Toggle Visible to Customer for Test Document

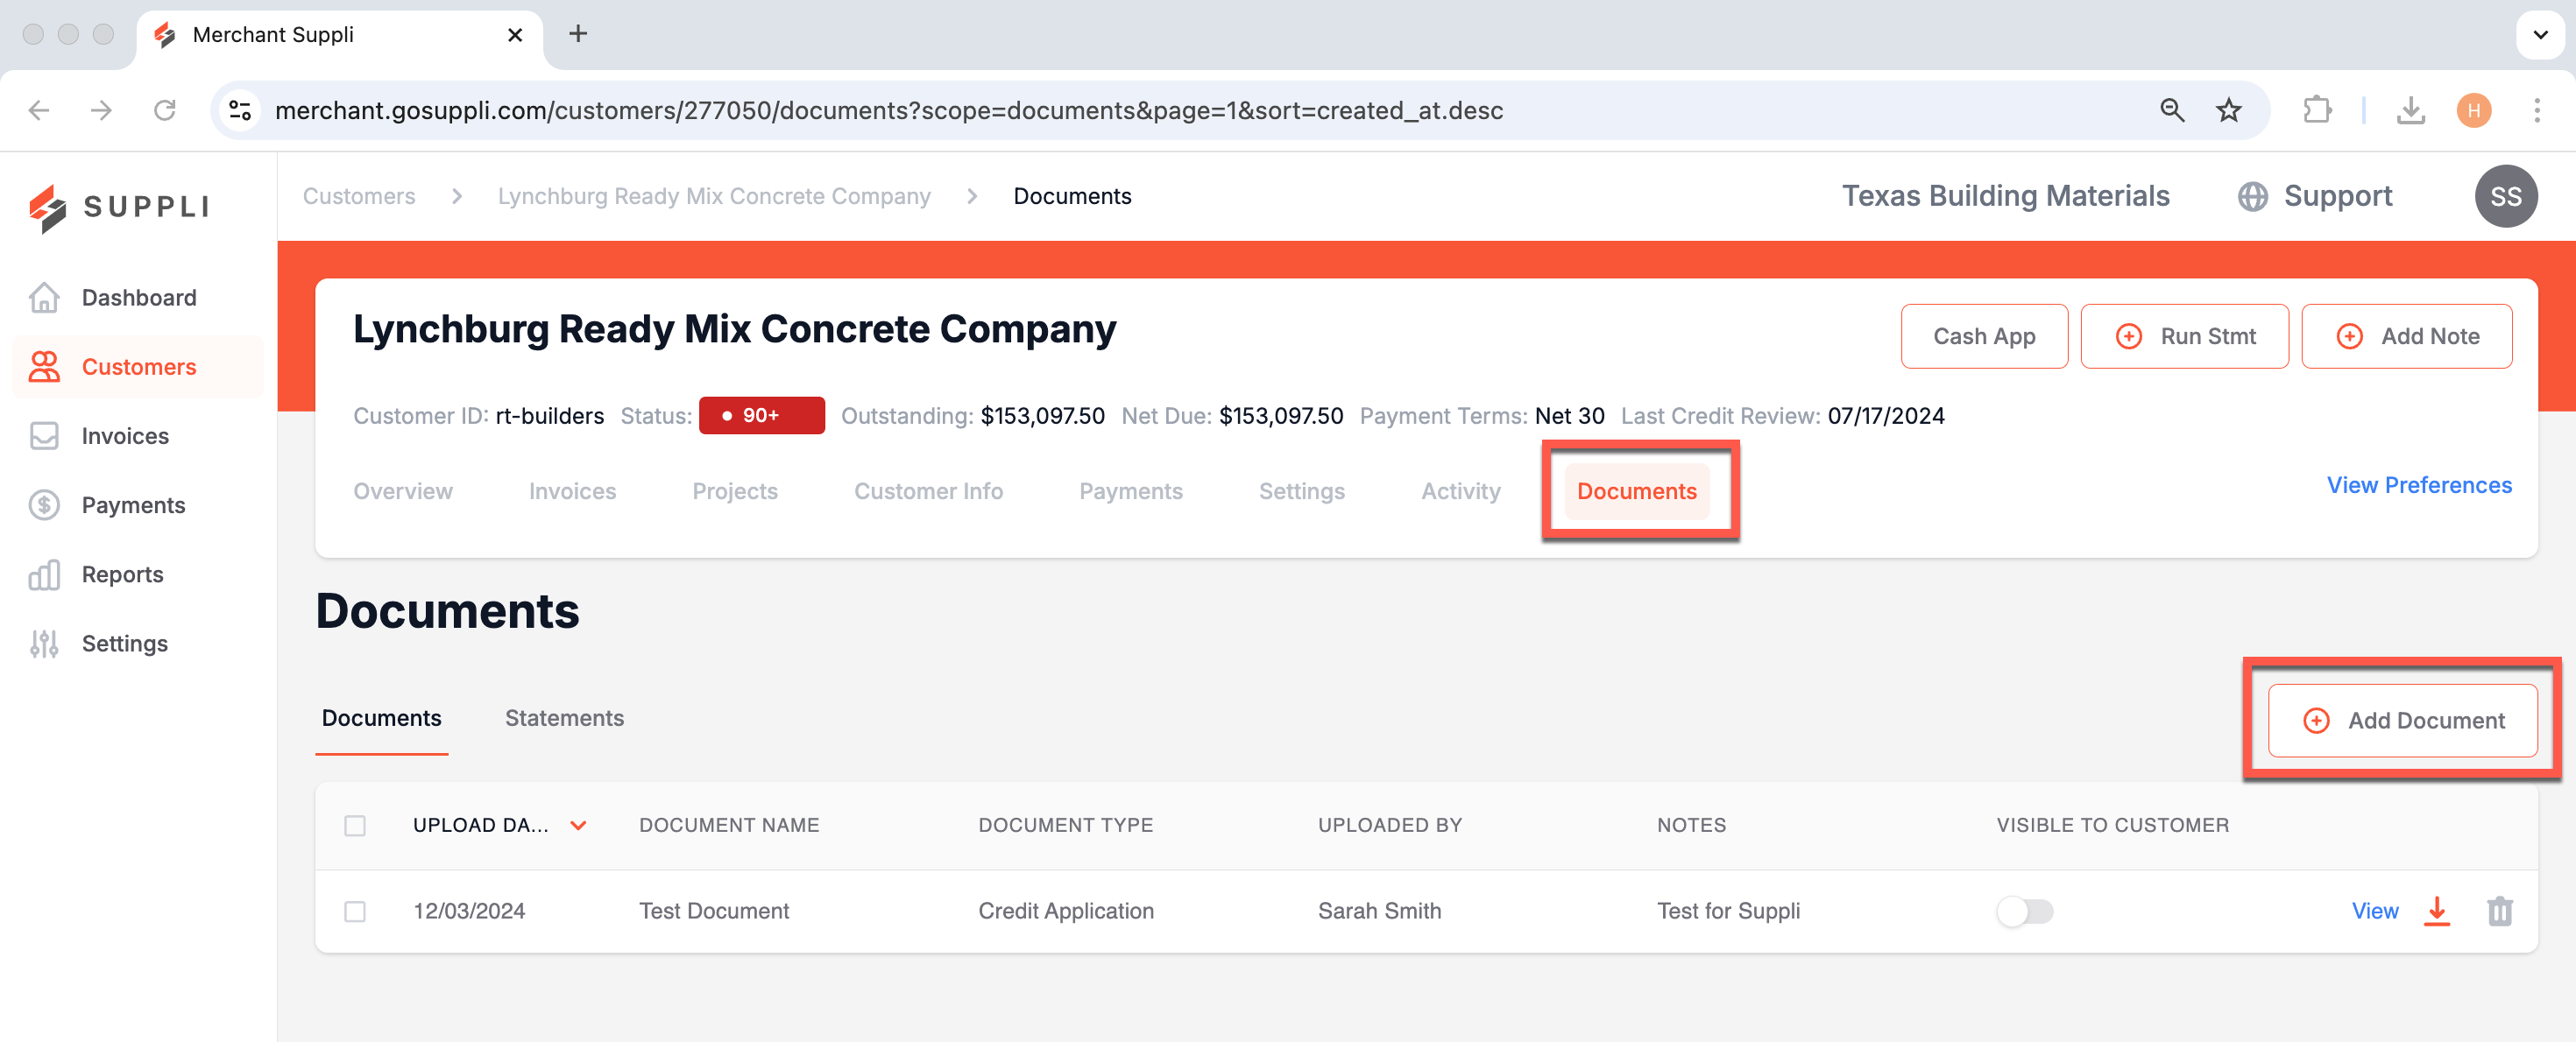[2024, 912]
